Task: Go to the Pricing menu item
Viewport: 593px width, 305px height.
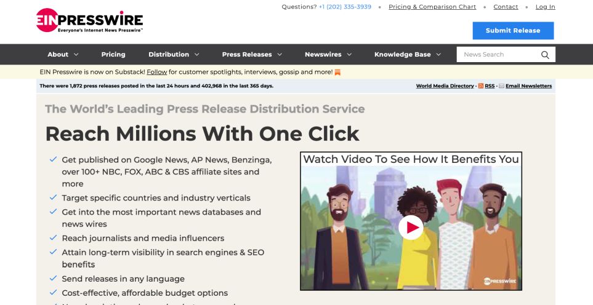Action: coord(113,54)
